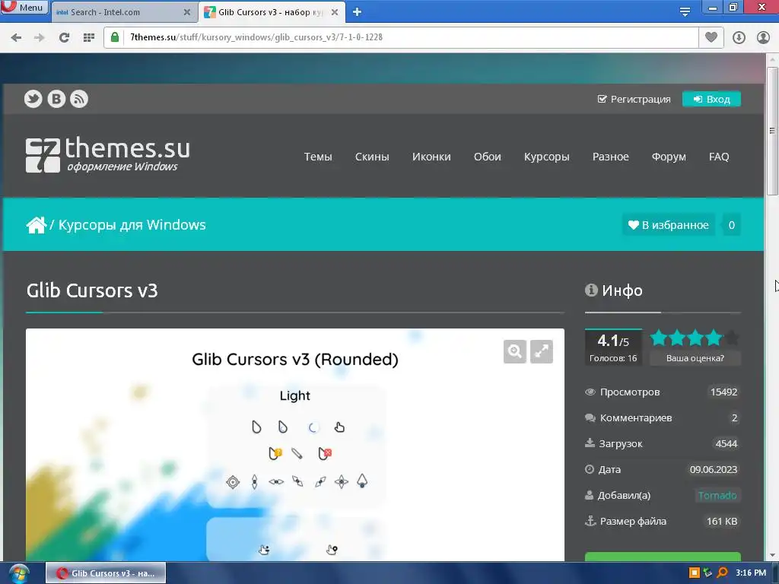The image size is (779, 584).
Task: Click the Ваша оценка? label
Action: 695,358
